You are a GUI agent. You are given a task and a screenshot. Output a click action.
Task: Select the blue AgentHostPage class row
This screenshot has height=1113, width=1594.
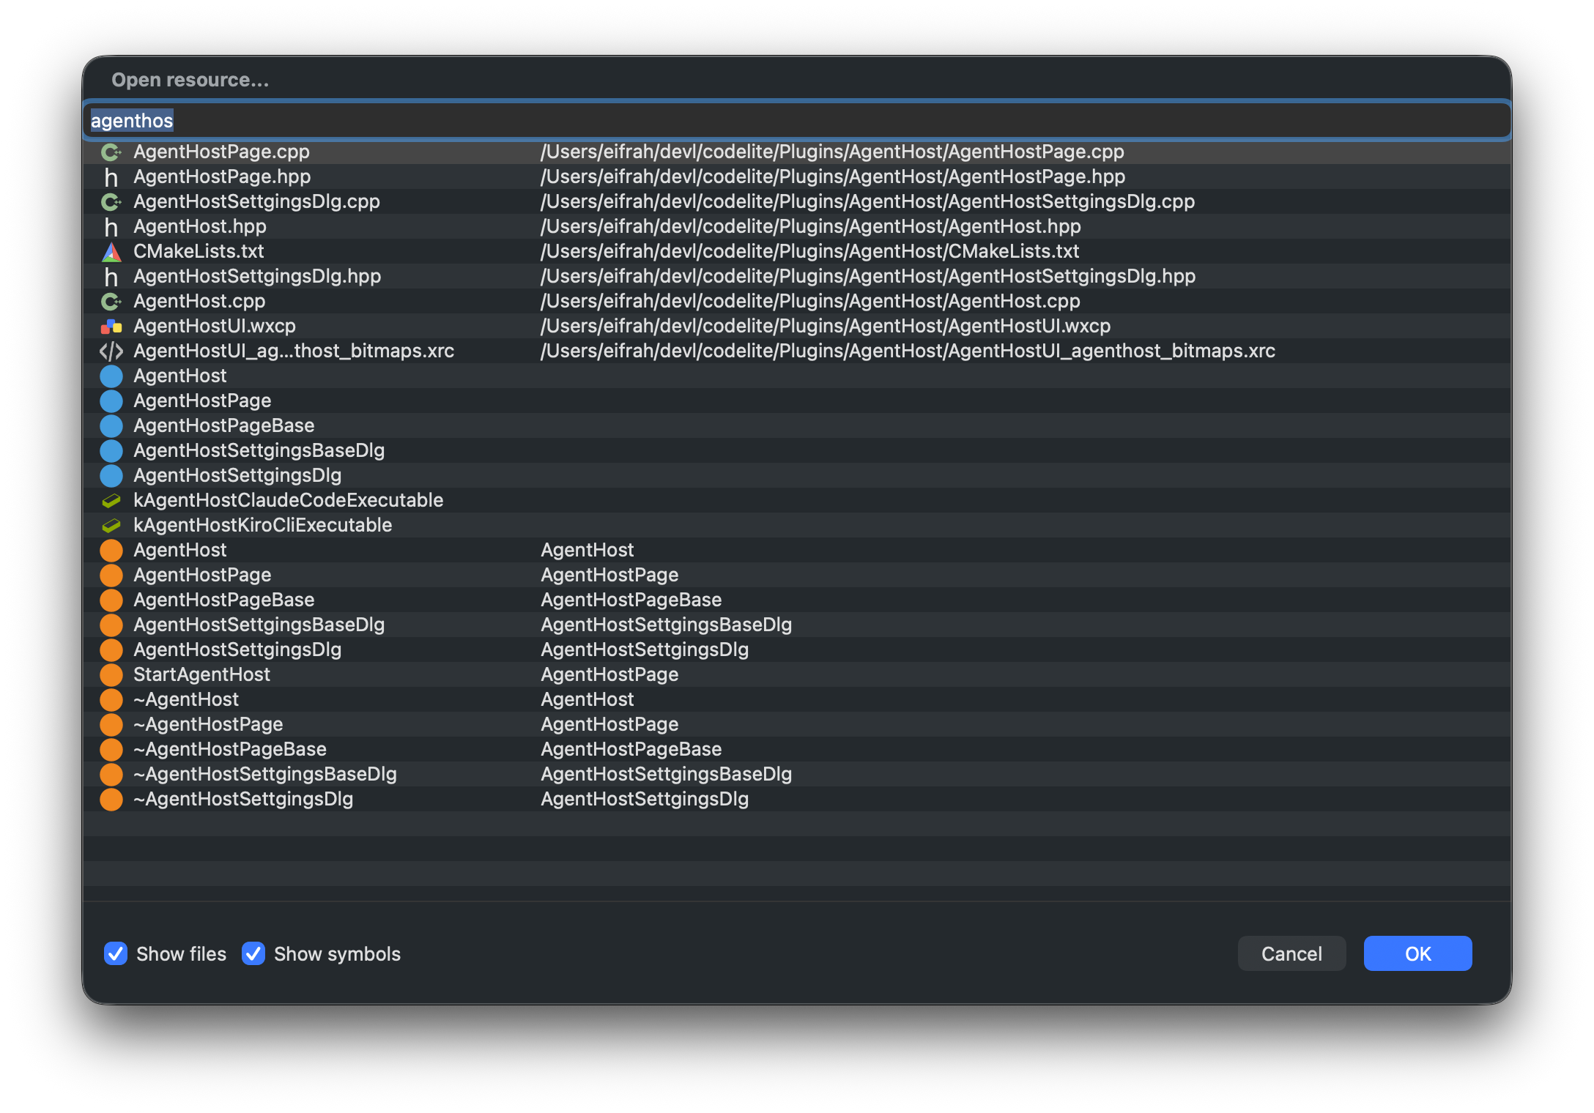(797, 401)
